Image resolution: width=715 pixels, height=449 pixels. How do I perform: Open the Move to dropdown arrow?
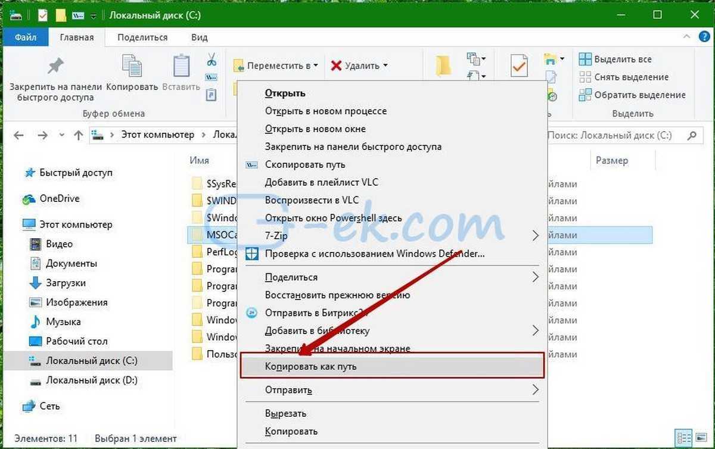coord(316,66)
